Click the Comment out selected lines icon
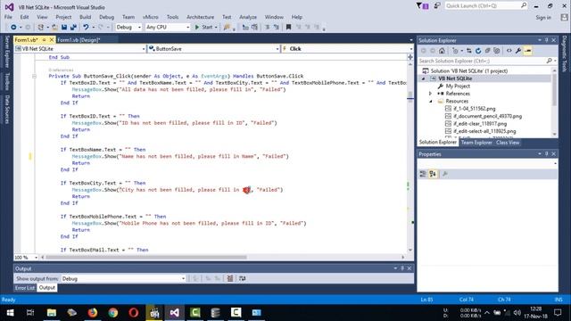 coord(267,27)
